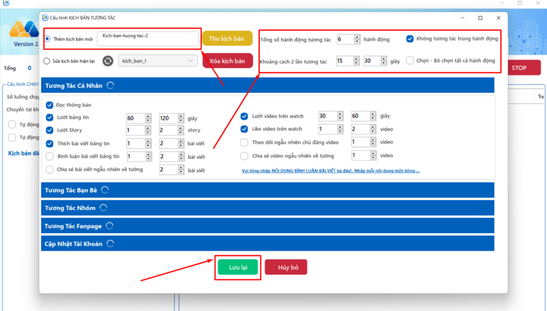The width and height of the screenshot is (547, 311).
Task: Increase the Tổng số hành động tương tác value
Action: 357,37
